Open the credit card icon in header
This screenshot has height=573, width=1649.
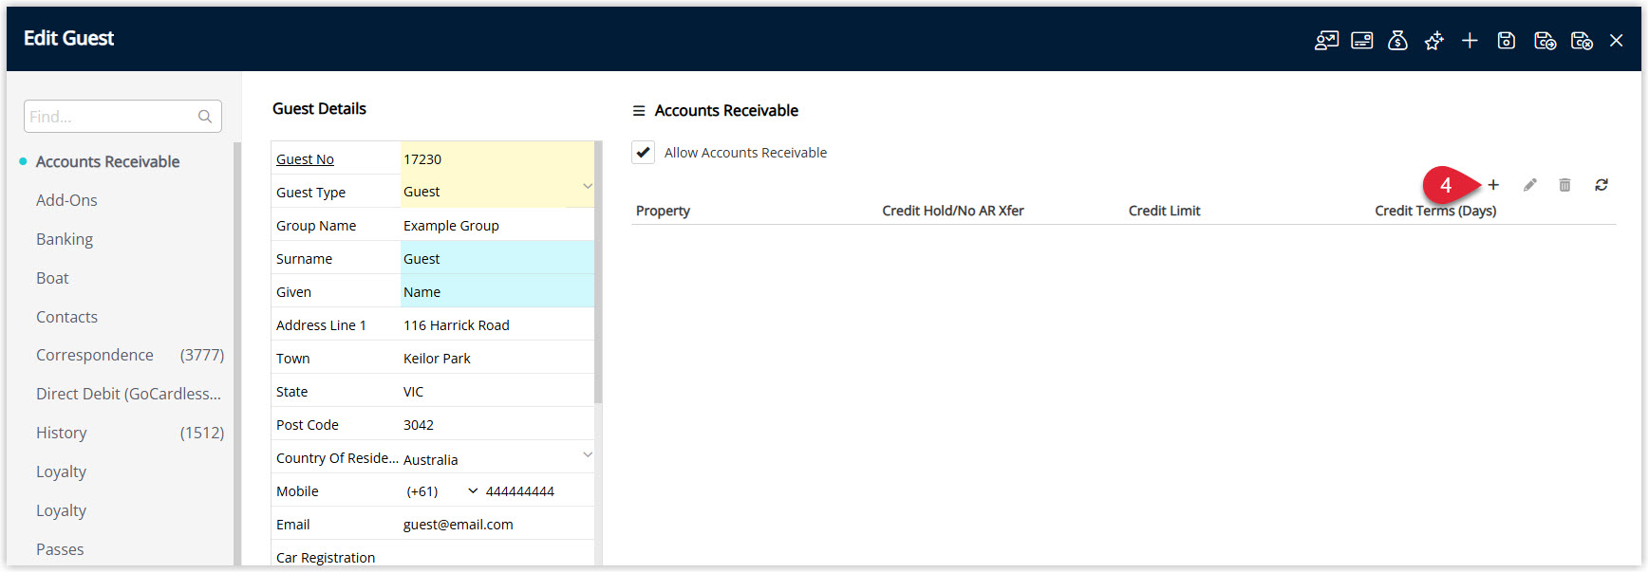(x=1362, y=41)
